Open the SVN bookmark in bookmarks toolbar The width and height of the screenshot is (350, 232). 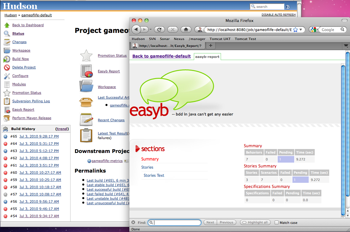[x=153, y=39]
